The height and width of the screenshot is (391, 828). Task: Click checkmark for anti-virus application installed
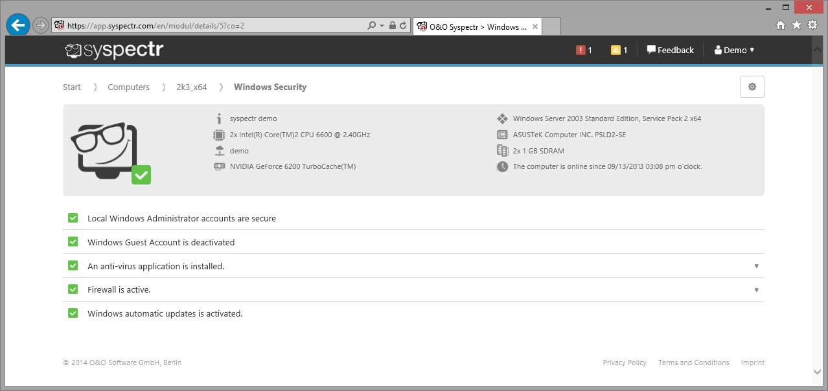pyautogui.click(x=73, y=265)
